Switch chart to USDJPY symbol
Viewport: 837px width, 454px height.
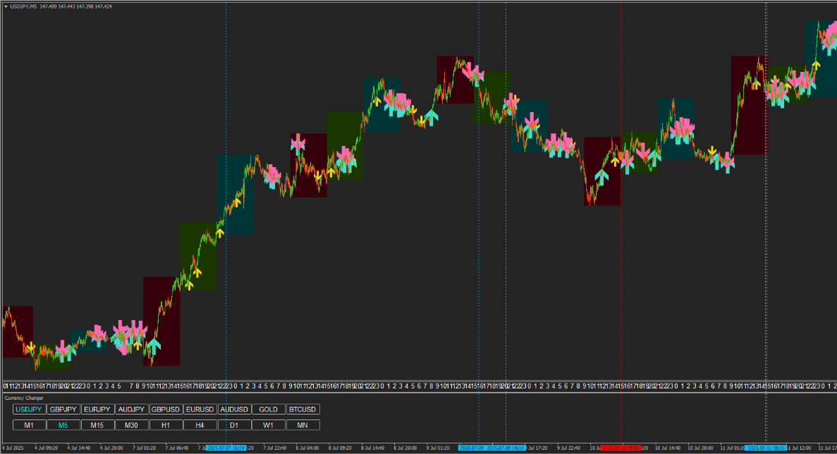click(x=29, y=409)
